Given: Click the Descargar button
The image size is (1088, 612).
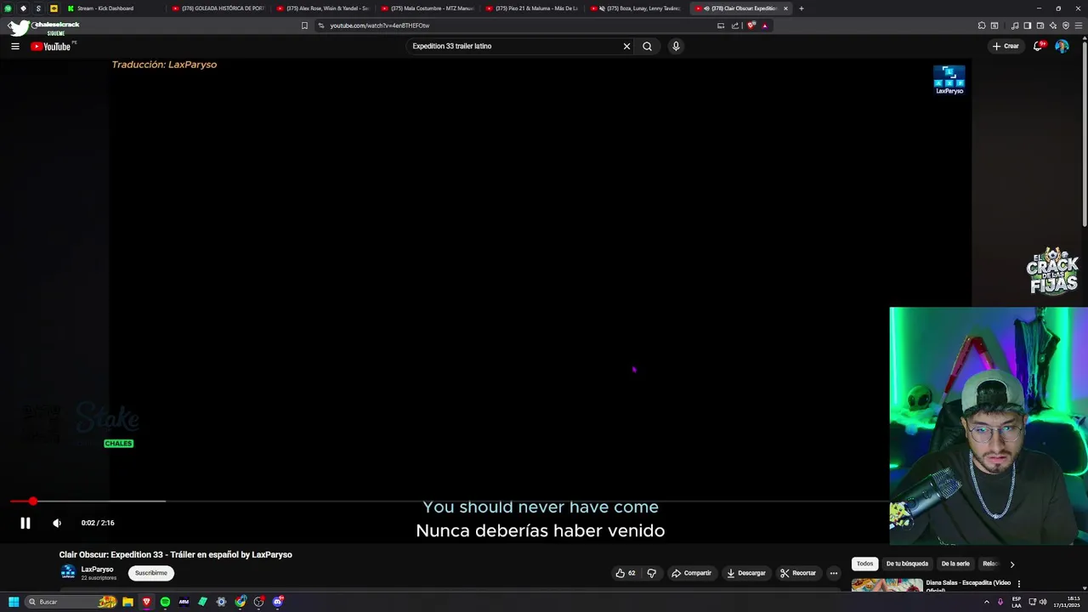Looking at the screenshot, I should 746,573.
